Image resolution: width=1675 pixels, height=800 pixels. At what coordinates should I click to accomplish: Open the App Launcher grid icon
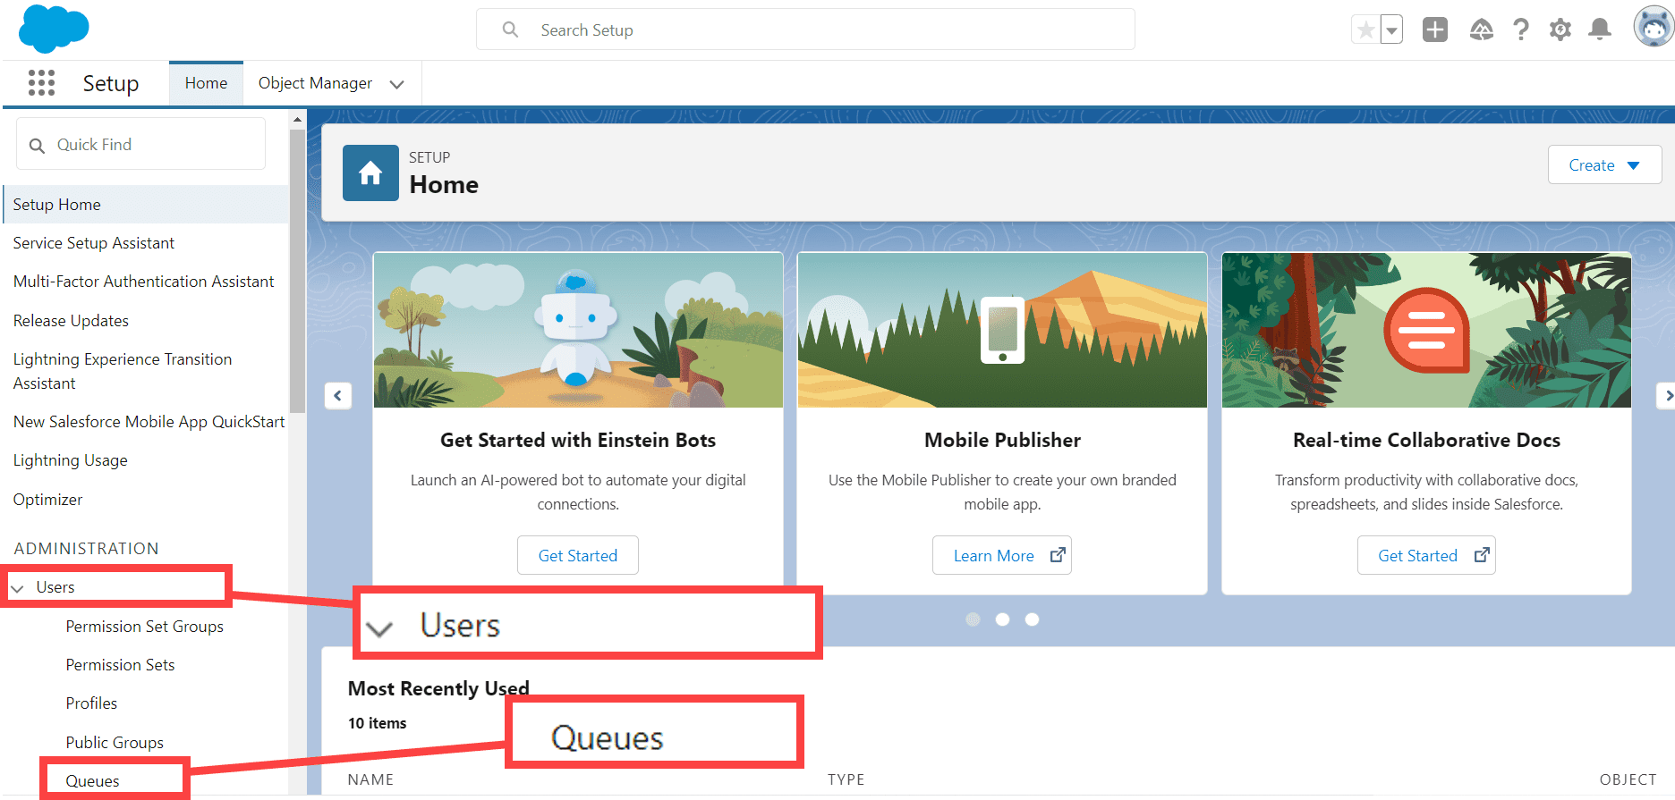pyautogui.click(x=41, y=83)
